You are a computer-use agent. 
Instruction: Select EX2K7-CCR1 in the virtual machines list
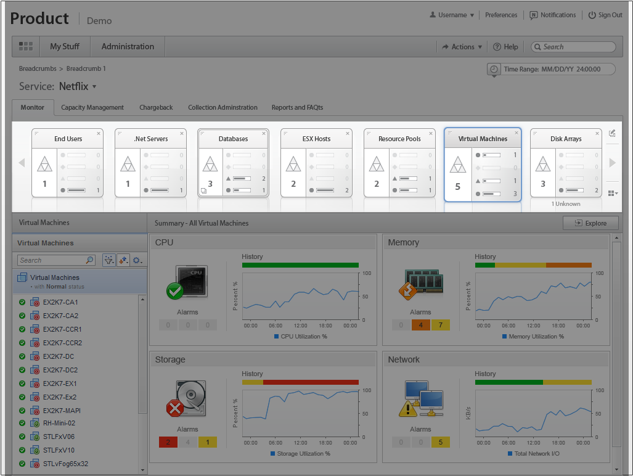click(x=62, y=329)
